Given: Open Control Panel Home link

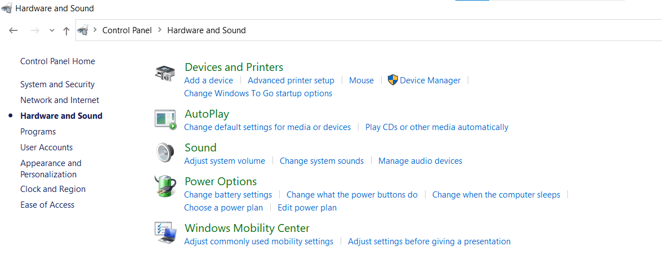Looking at the screenshot, I should [57, 61].
